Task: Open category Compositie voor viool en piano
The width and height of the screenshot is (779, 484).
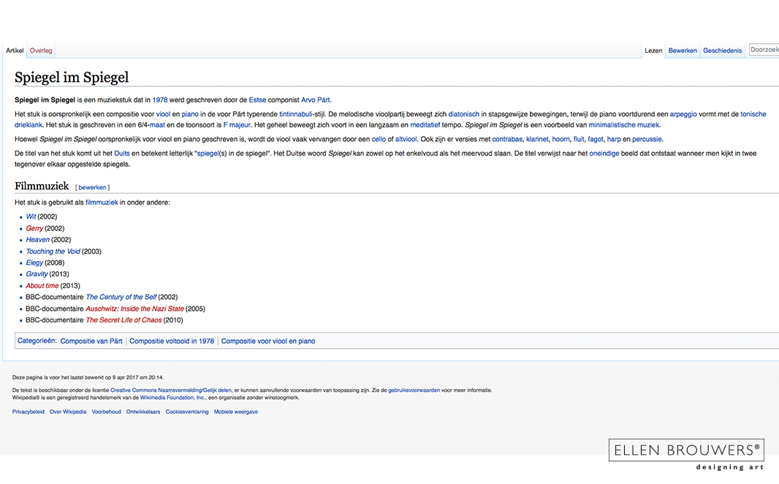Action: click(268, 341)
